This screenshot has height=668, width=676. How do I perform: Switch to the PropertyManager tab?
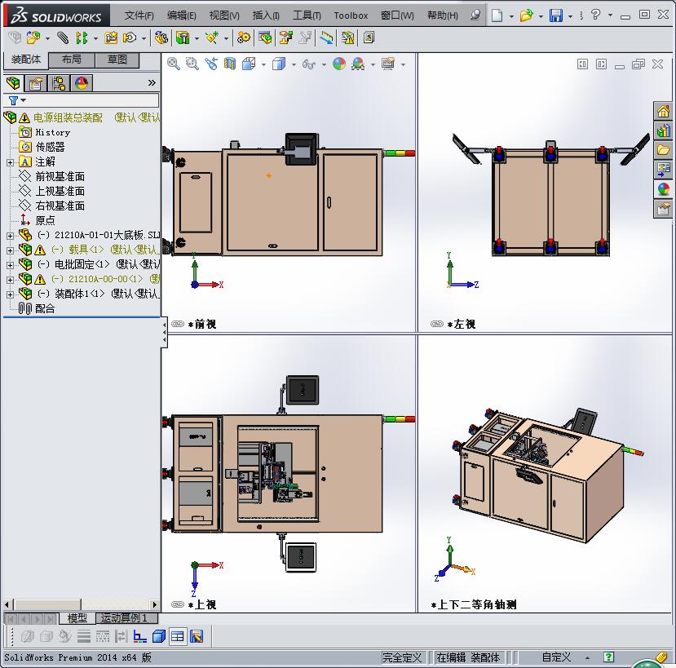36,83
